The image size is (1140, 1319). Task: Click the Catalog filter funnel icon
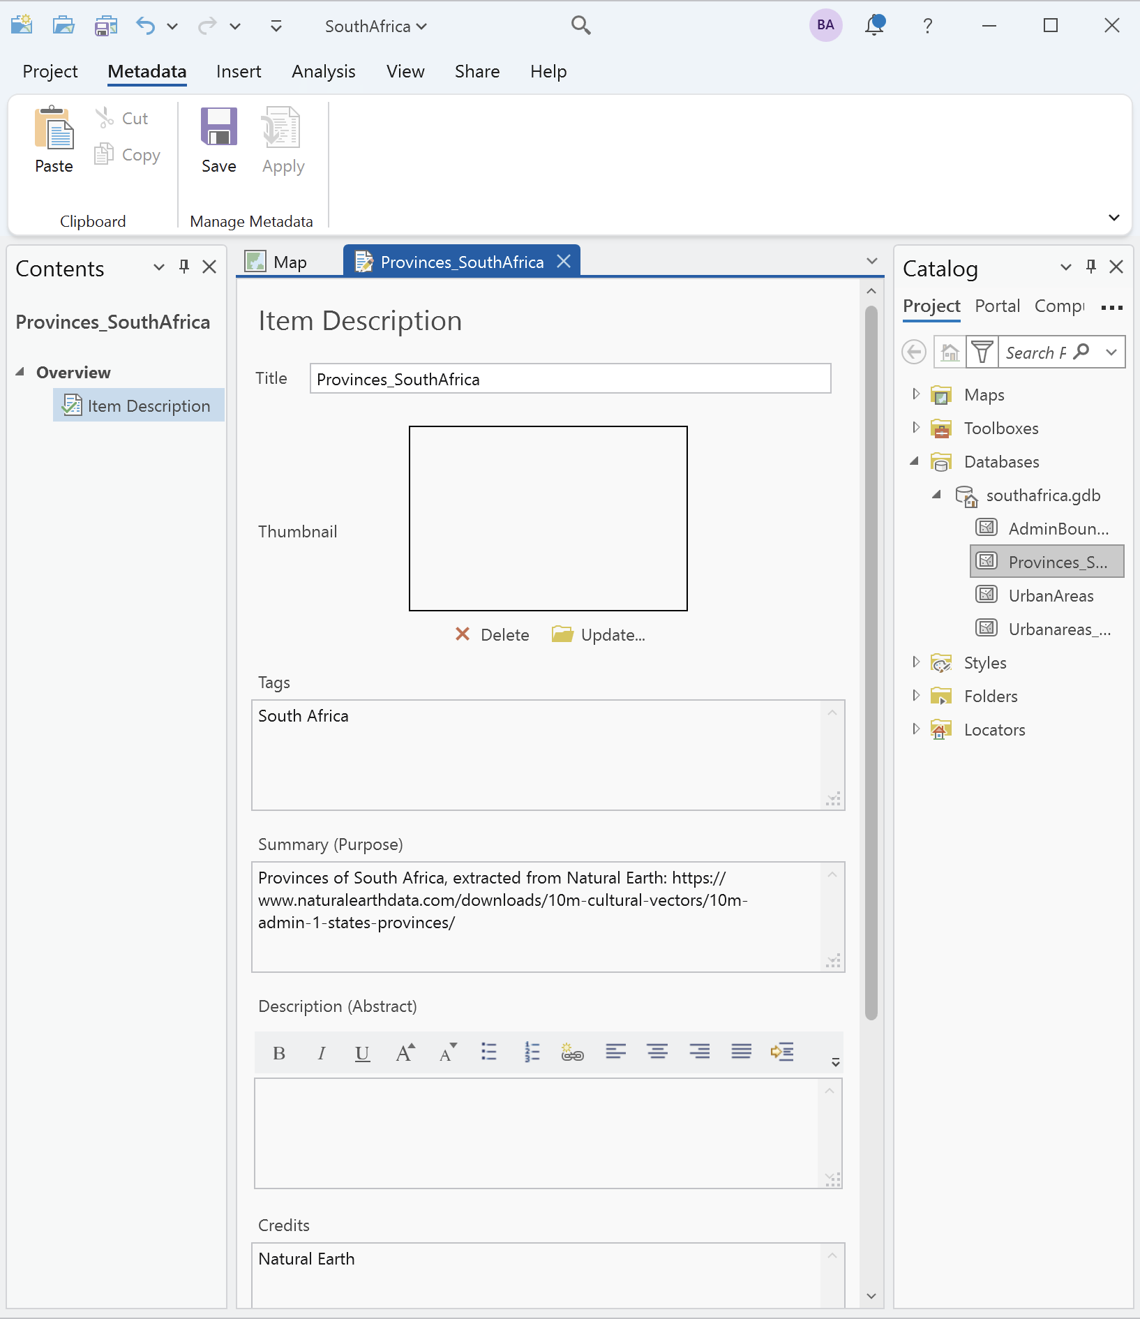click(982, 352)
